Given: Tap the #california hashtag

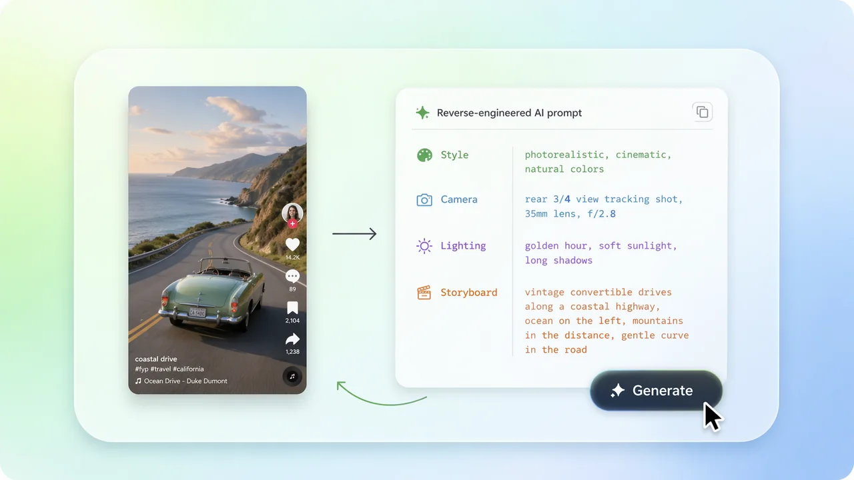Looking at the screenshot, I should pyautogui.click(x=188, y=369).
